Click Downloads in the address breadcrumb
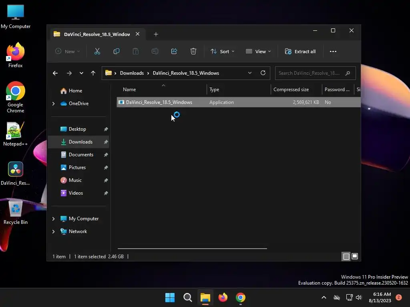 click(132, 73)
